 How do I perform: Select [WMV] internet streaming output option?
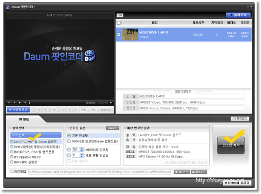[35, 147]
